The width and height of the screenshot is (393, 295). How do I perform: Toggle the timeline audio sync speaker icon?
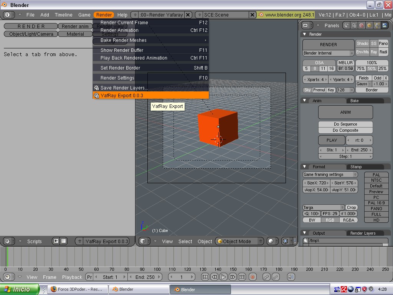291,277
